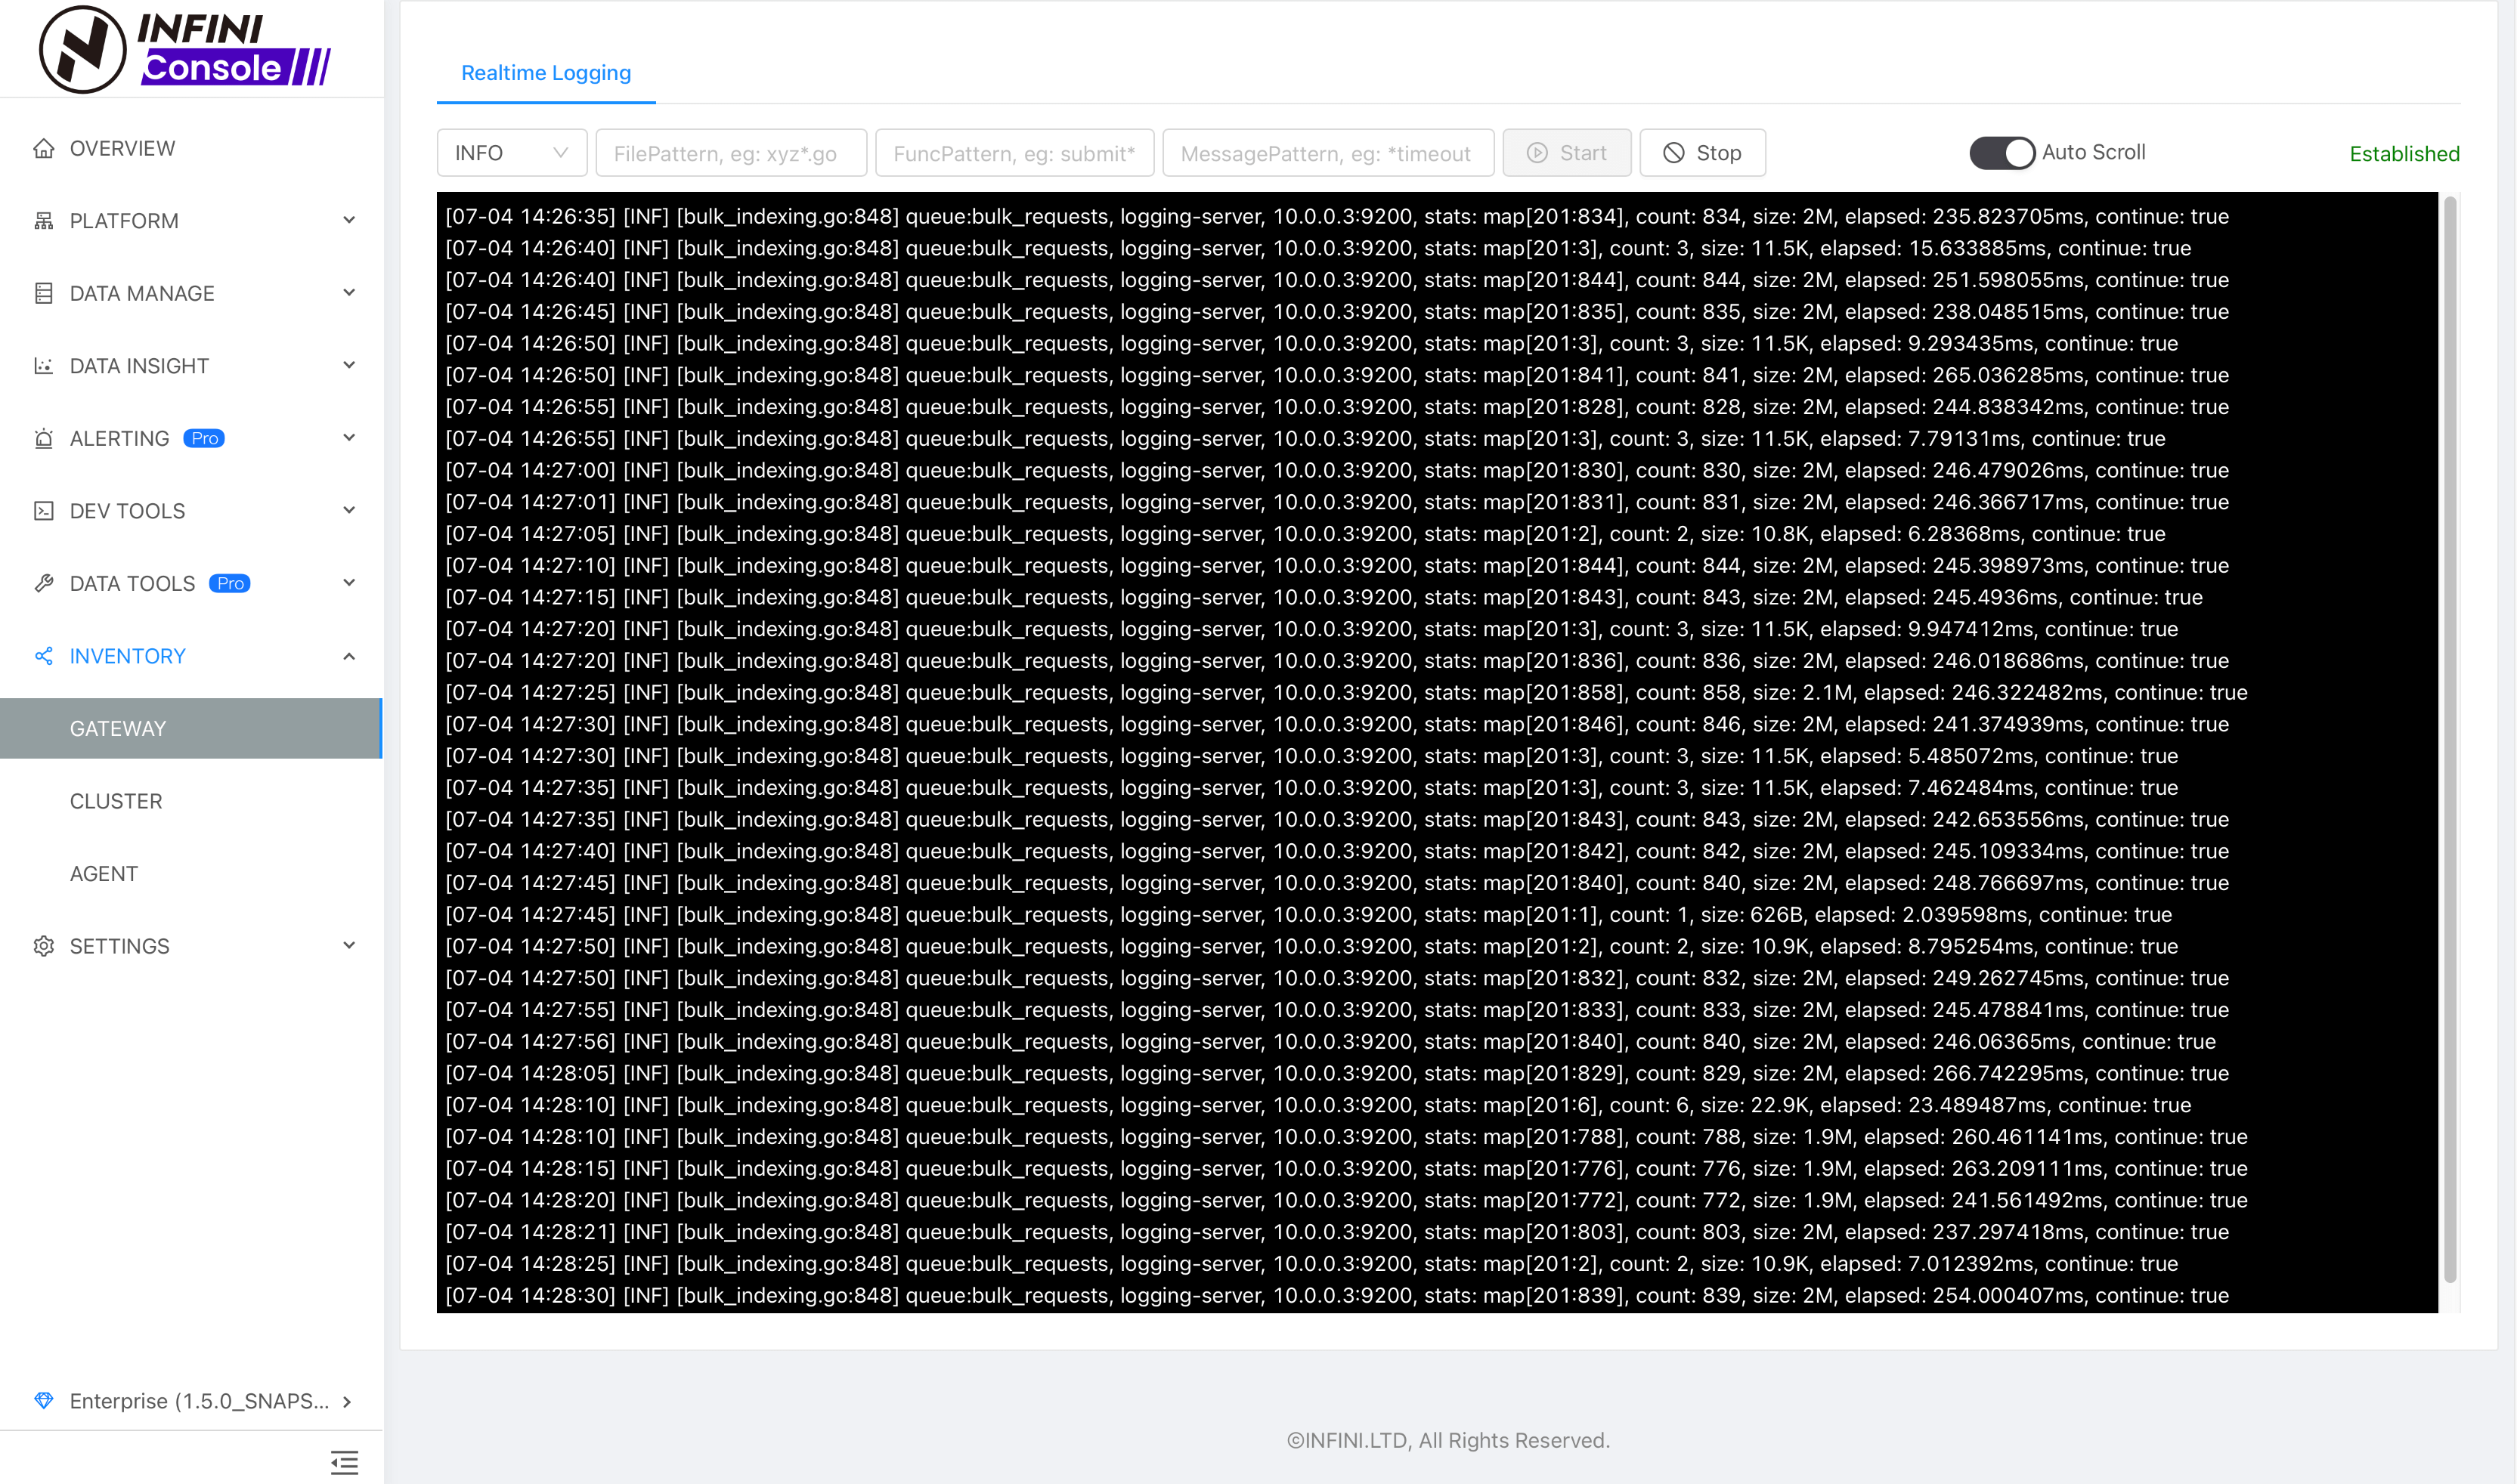Click the Start logging button
Viewport: 2517px width, 1484px height.
[1567, 153]
